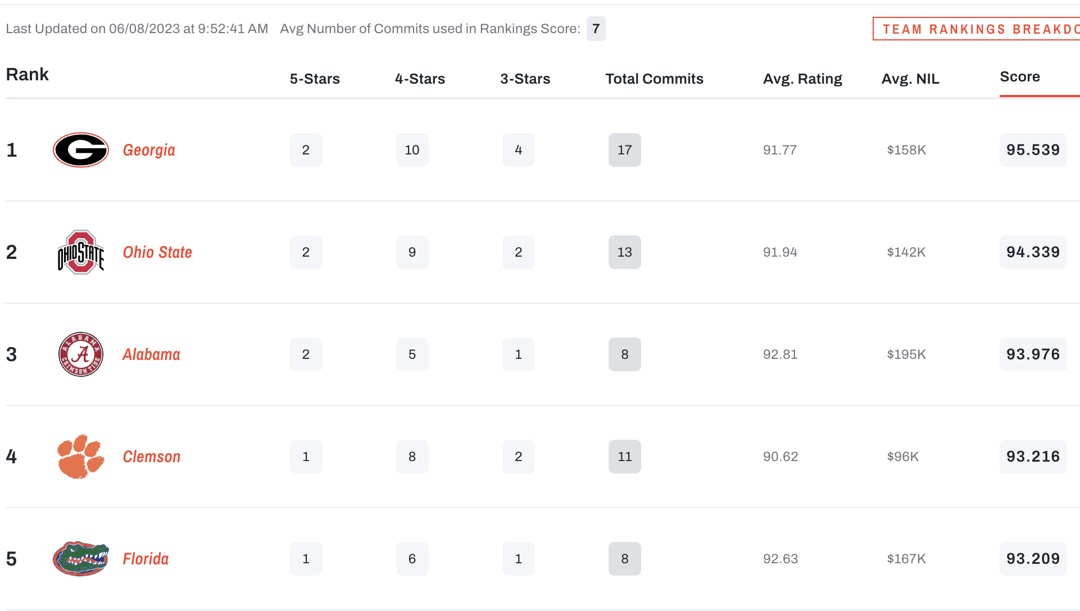This screenshot has width=1080, height=611.
Task: Click Georgia's 4-Stars count of 10
Action: 412,150
